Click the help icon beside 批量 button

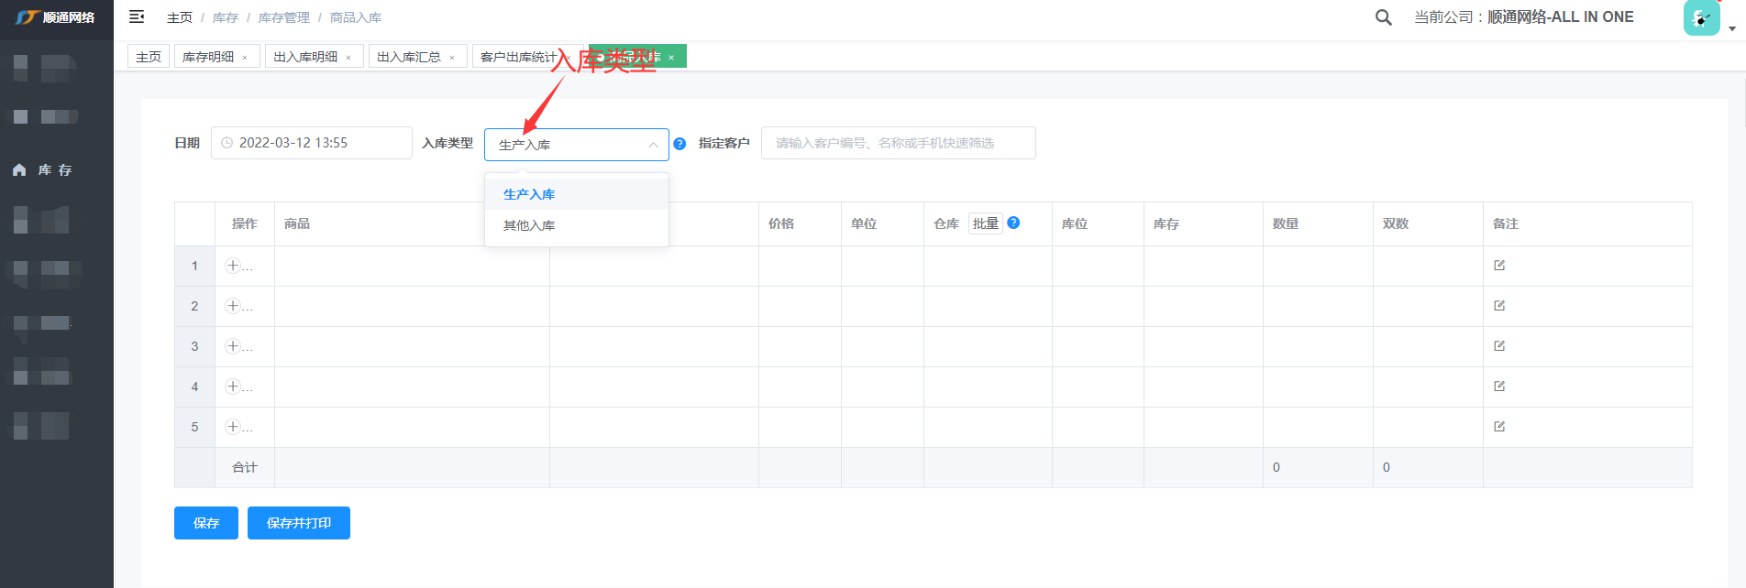tap(1013, 223)
